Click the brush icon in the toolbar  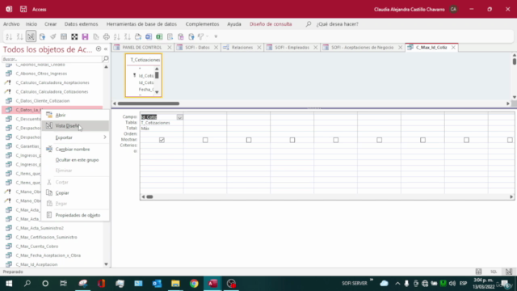pyautogui.click(x=53, y=36)
